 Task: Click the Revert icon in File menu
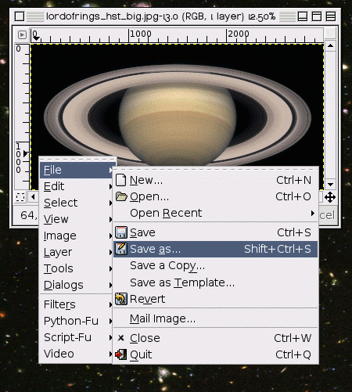(x=121, y=299)
